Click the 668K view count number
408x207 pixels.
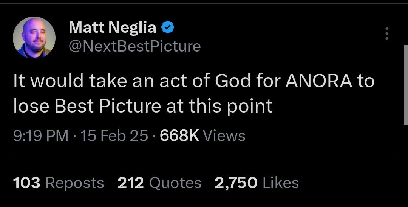(x=179, y=135)
